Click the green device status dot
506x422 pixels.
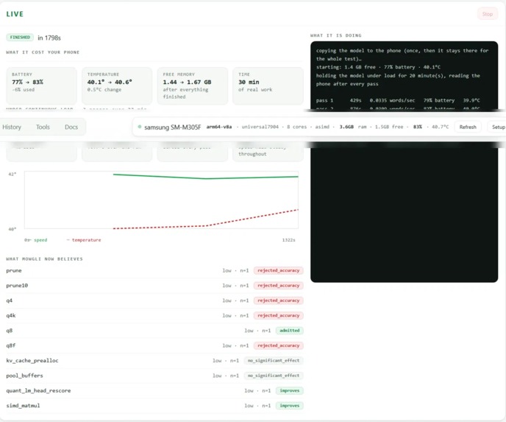click(x=140, y=127)
